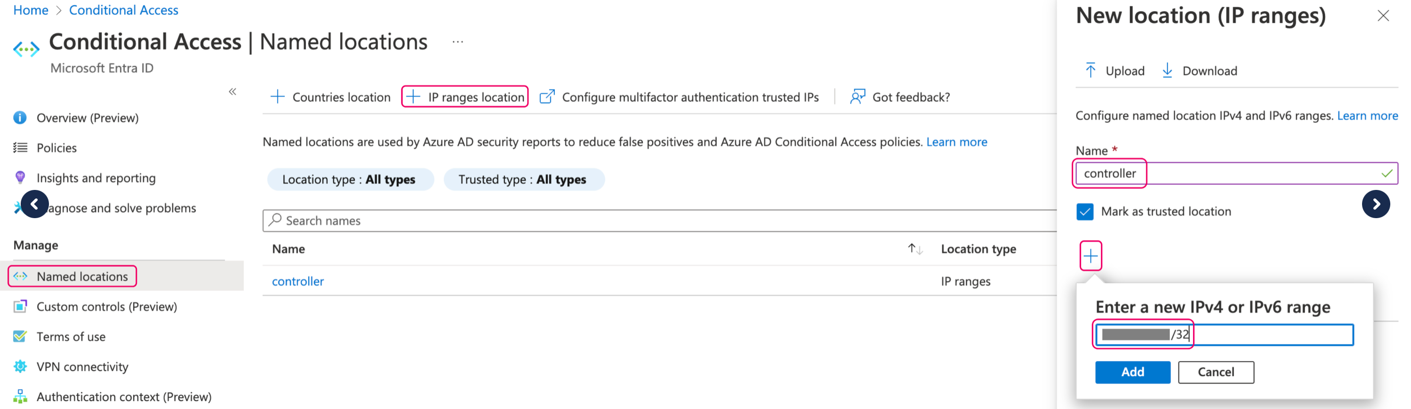
Task: Open the Trusted type filter
Action: point(524,179)
